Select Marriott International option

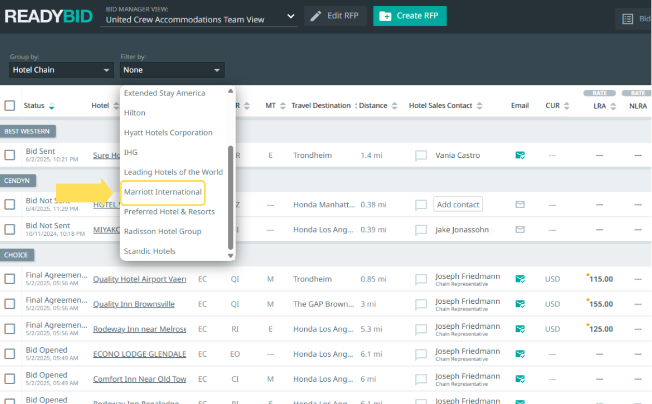(163, 192)
